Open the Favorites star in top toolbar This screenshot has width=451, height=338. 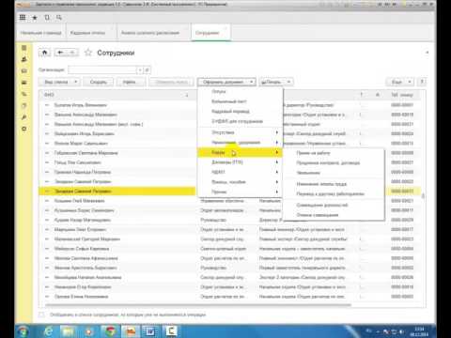tap(35, 18)
